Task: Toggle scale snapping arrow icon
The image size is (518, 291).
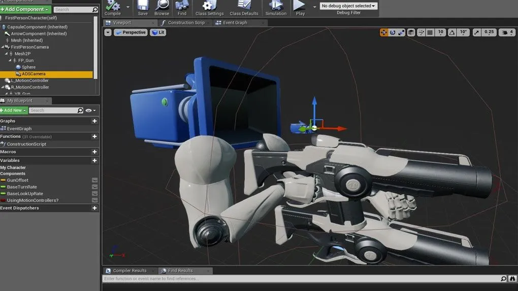Action: coord(476,32)
